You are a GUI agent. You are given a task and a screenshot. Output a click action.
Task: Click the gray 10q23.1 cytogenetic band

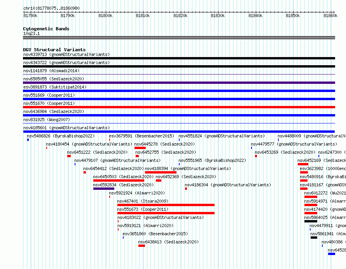[x=179, y=38]
